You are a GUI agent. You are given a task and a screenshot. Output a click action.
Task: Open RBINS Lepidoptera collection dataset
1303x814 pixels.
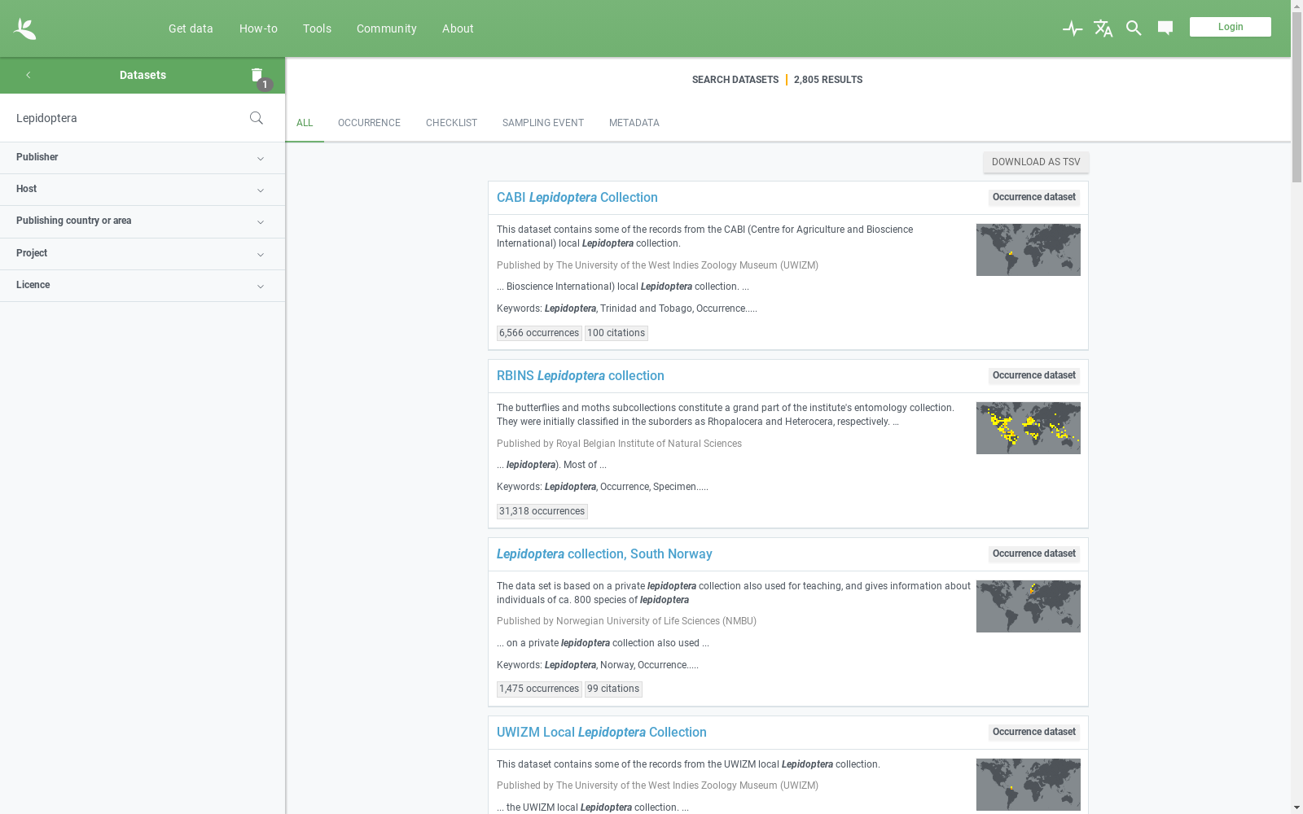581,376
